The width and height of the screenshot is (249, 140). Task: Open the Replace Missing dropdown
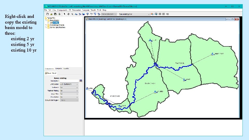pos(69,91)
